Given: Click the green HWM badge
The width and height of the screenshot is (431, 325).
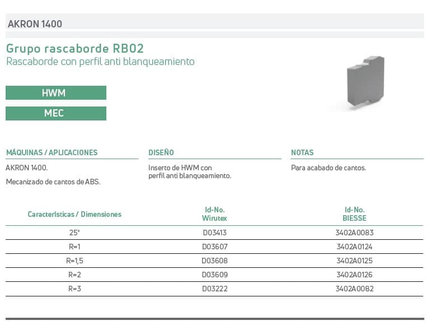Looking at the screenshot, I should (x=56, y=93).
